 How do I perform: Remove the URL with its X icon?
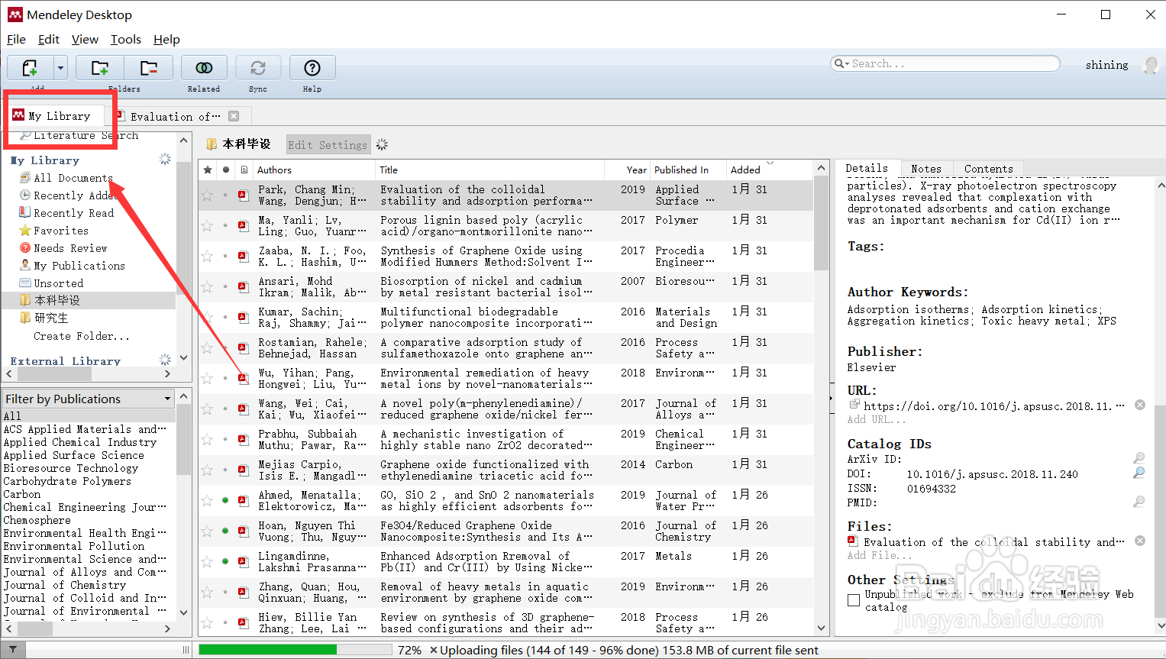1140,405
